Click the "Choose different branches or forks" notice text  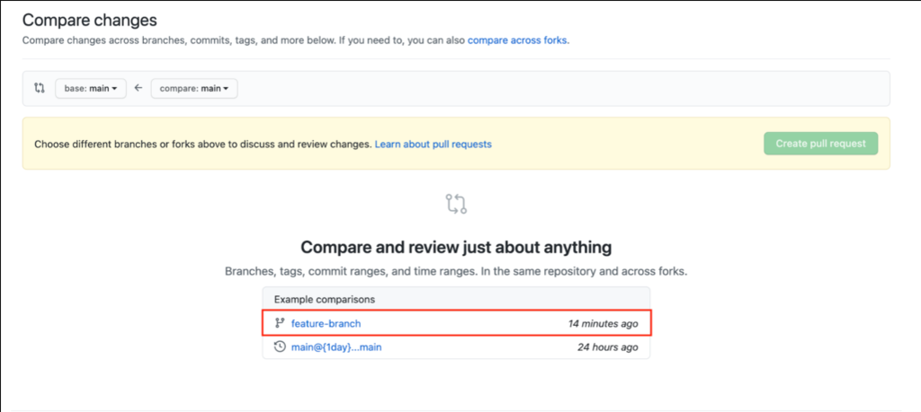pyautogui.click(x=202, y=144)
